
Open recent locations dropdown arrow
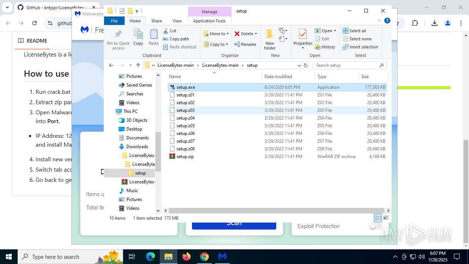[130, 65]
